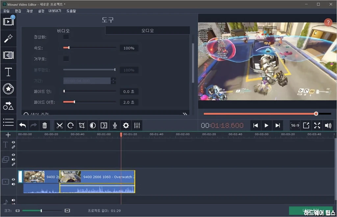Open the transition wizard tool
This screenshot has height=217, width=337.
[104, 125]
